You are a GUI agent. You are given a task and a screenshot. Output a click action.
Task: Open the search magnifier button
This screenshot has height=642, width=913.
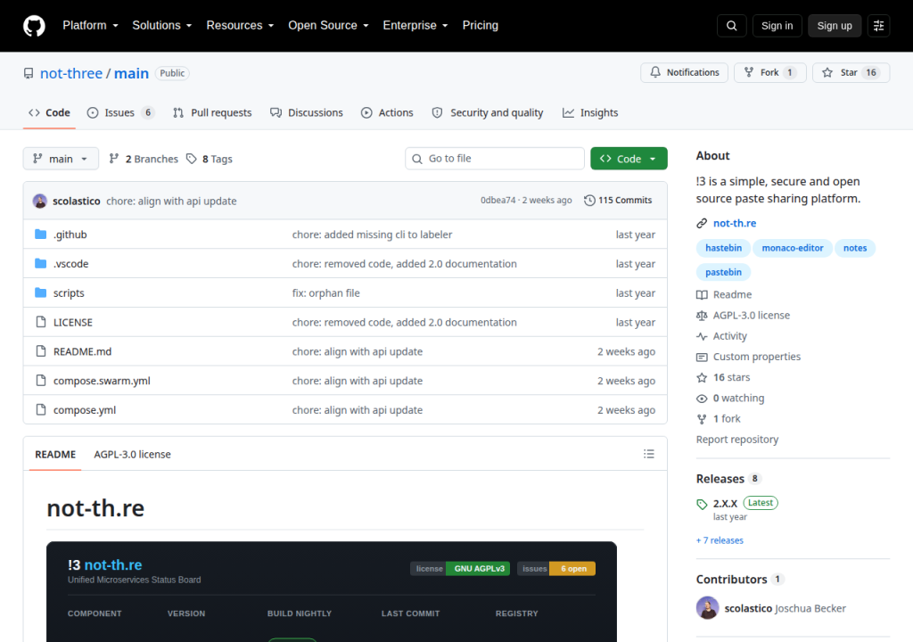(731, 26)
